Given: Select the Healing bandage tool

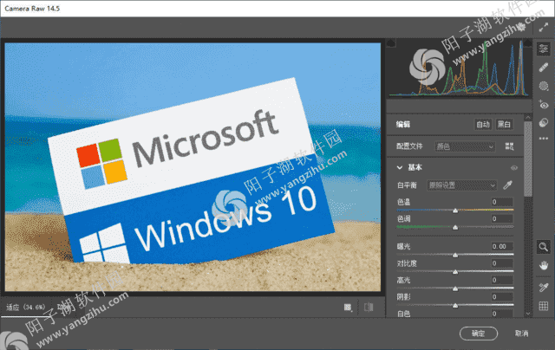Looking at the screenshot, I should (544, 68).
